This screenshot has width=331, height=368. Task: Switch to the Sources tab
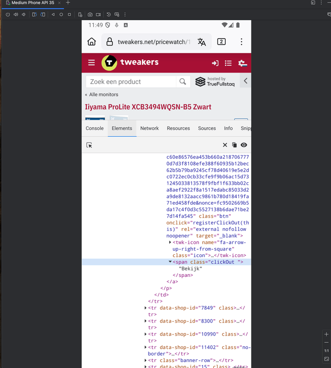coord(207,128)
